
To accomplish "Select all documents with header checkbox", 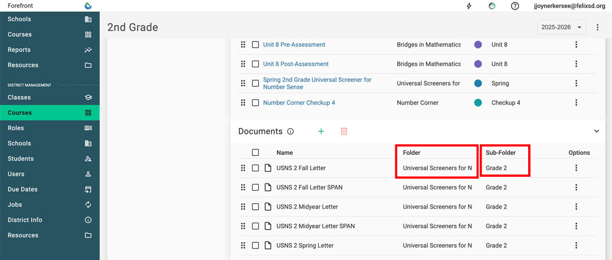I will click(255, 152).
